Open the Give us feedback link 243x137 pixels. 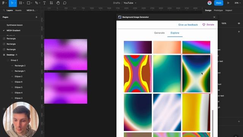pos(188,25)
